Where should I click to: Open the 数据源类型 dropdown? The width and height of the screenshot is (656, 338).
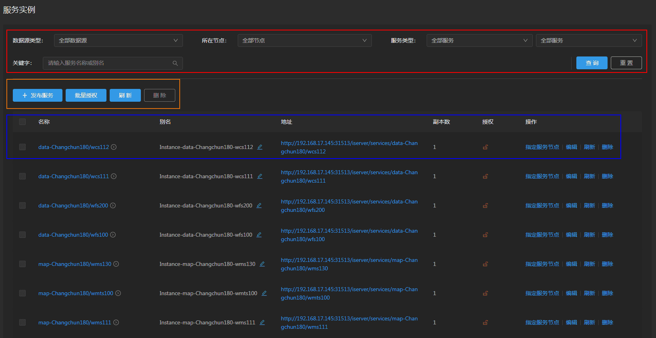118,40
